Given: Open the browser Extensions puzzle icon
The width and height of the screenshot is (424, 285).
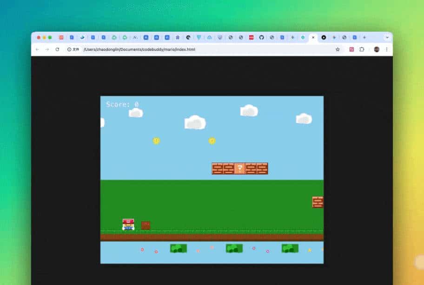Looking at the screenshot, I should point(362,49).
